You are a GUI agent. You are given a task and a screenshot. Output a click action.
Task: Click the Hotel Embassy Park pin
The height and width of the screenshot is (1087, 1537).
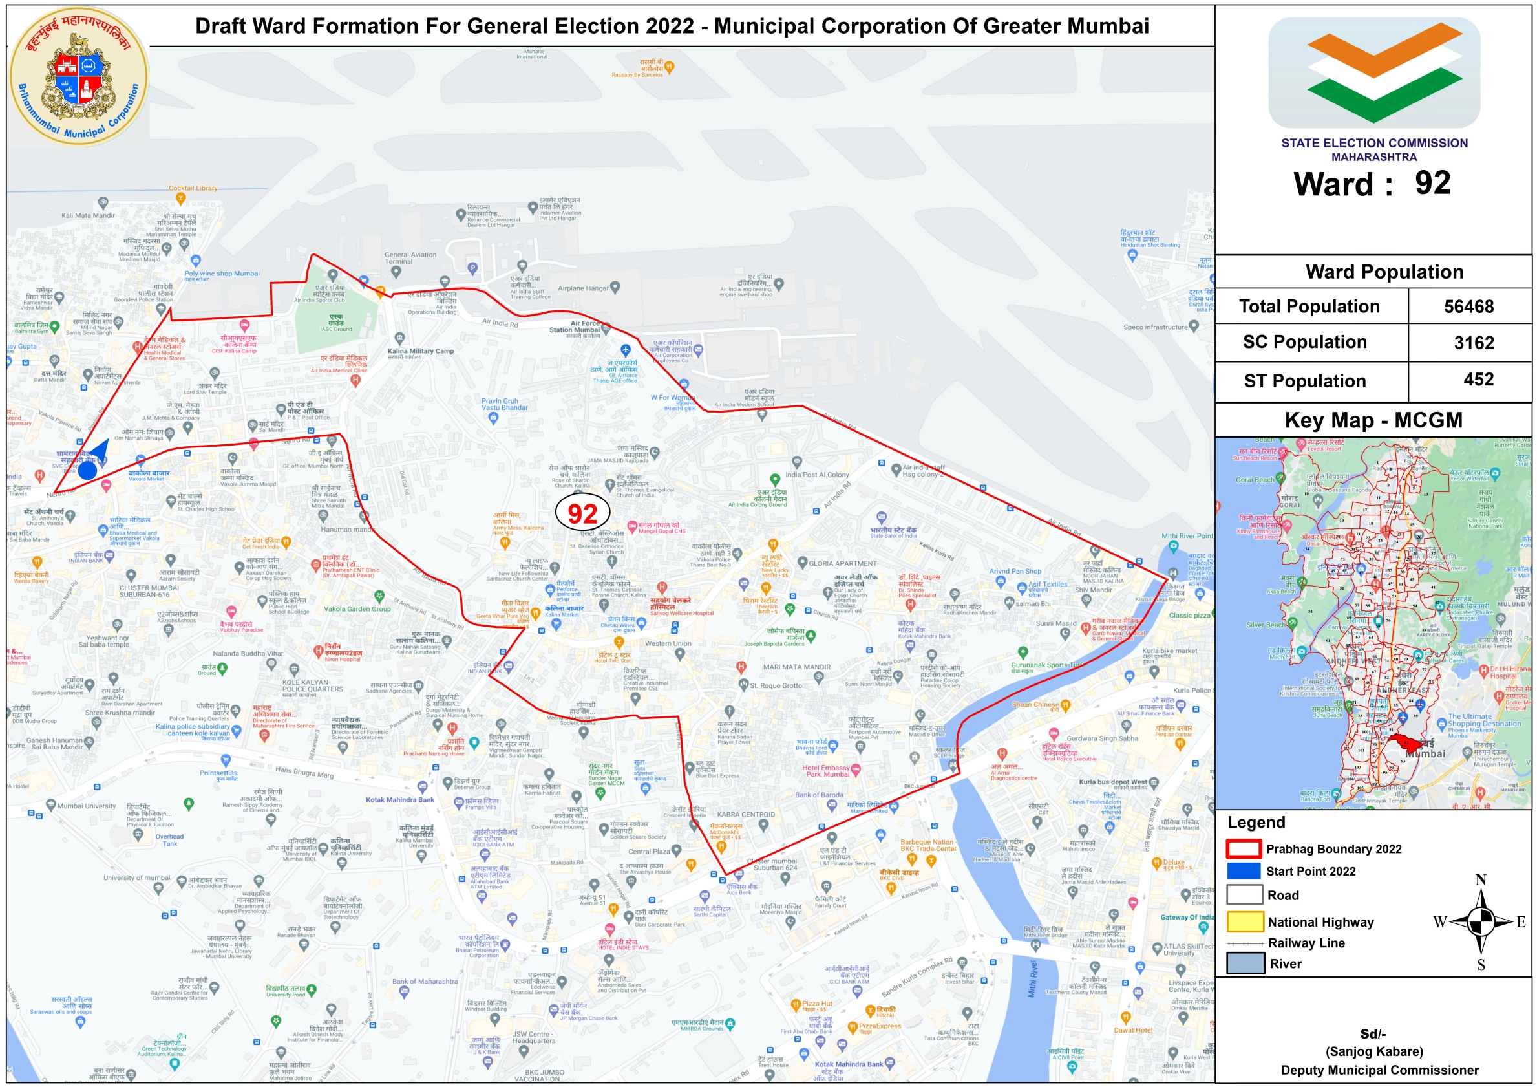pos(856,770)
